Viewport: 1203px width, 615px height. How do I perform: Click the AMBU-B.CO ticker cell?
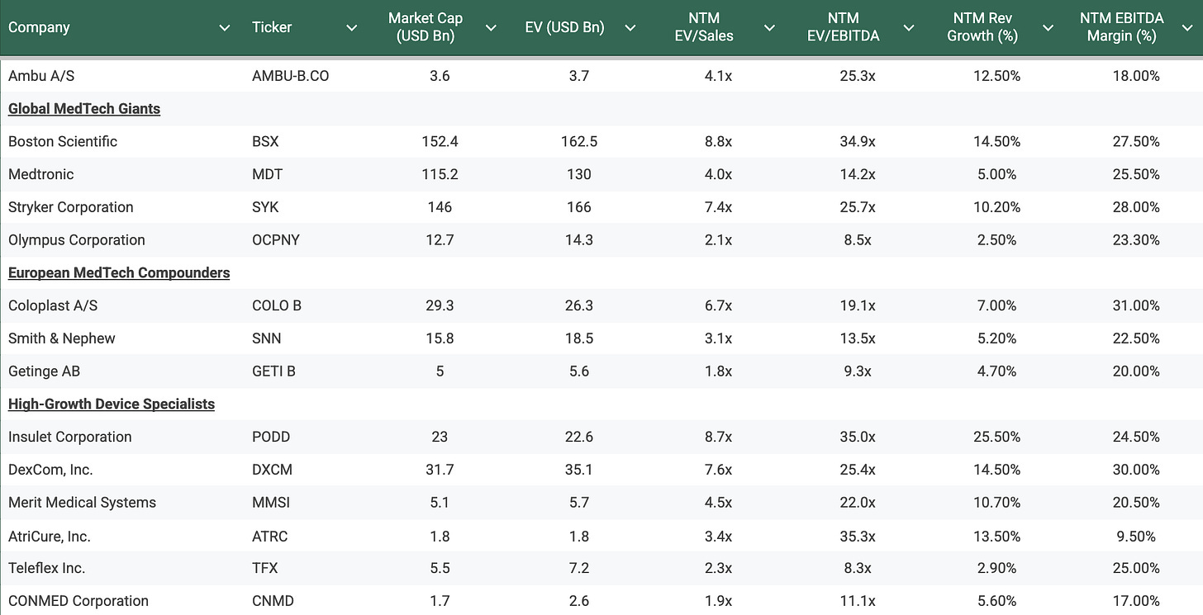point(291,76)
